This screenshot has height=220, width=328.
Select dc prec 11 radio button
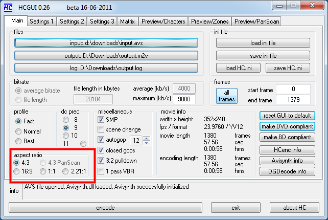click(83, 144)
